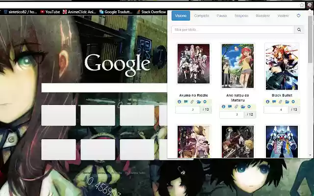Open comments icon for Black Bullet

[x=274, y=102]
